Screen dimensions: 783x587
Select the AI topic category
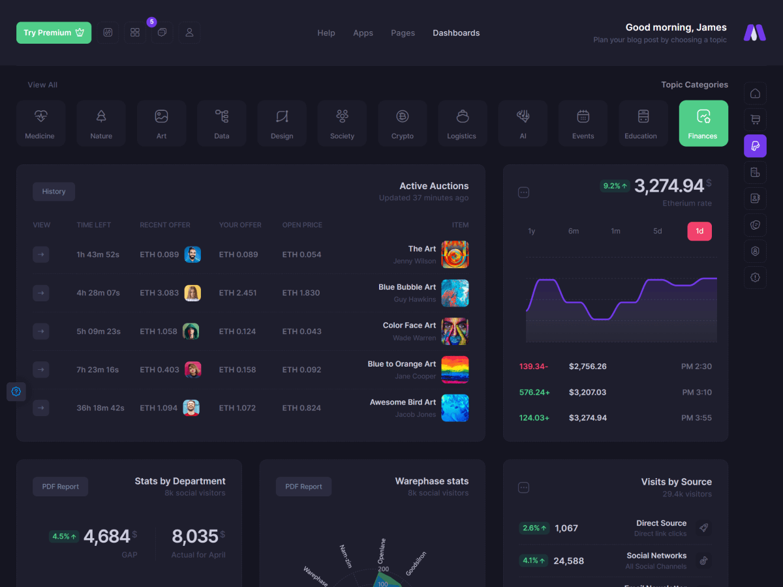tap(523, 123)
